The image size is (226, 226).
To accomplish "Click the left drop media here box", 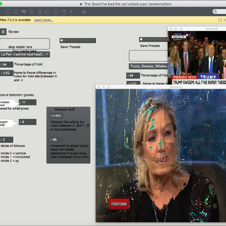I will click(25, 44).
